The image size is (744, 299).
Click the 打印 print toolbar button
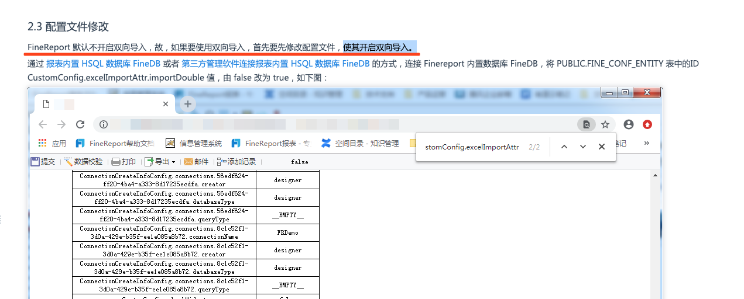(x=124, y=162)
